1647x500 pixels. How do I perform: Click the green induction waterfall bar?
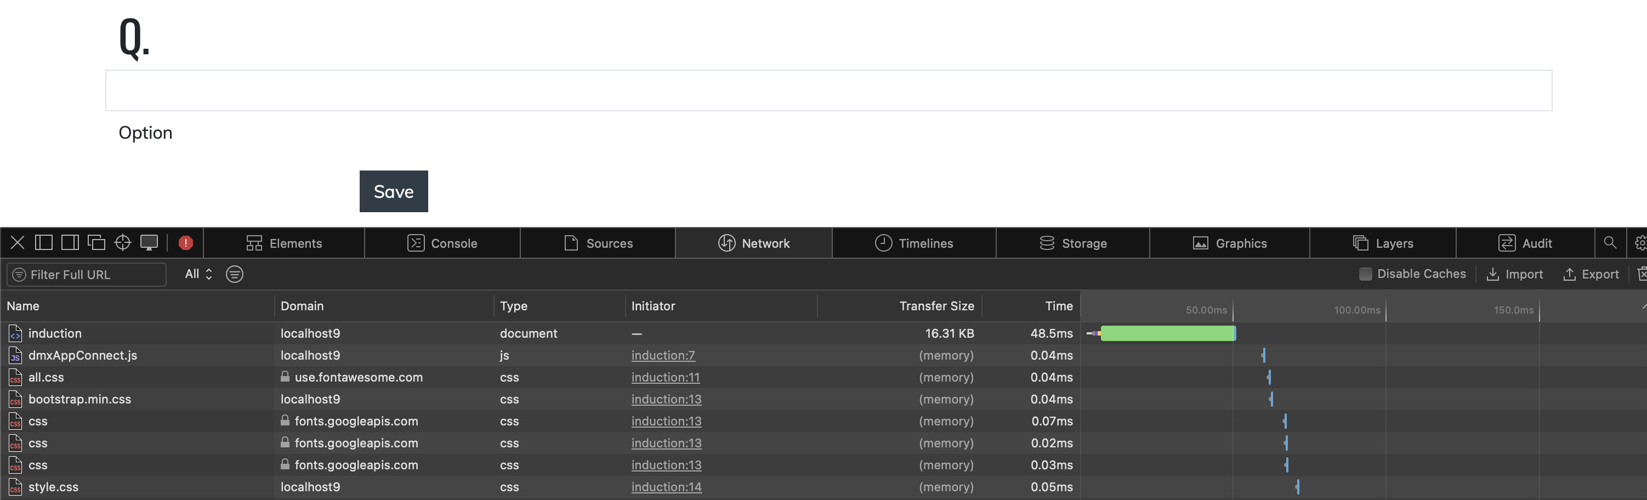point(1168,333)
